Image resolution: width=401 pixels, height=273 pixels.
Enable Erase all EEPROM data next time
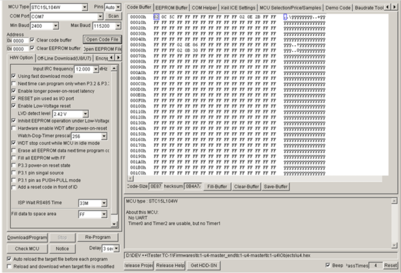[x=14, y=150]
